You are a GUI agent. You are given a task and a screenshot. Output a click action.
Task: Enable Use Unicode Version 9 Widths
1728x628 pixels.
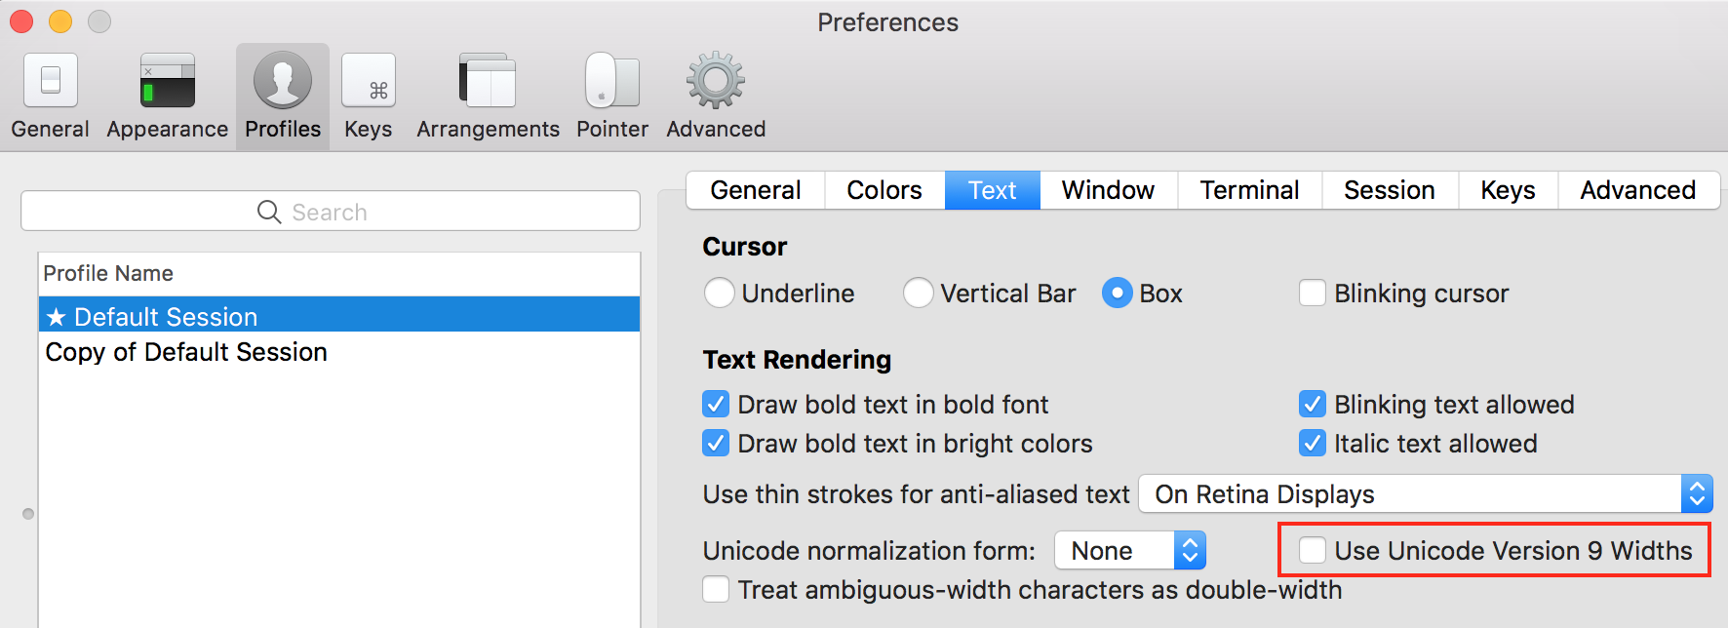1313,550
